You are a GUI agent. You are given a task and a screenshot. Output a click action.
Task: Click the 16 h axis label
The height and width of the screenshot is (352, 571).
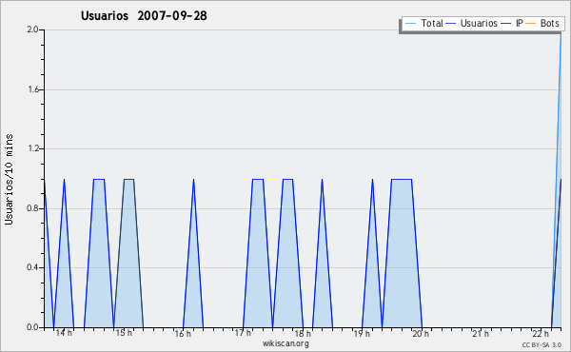click(x=183, y=333)
